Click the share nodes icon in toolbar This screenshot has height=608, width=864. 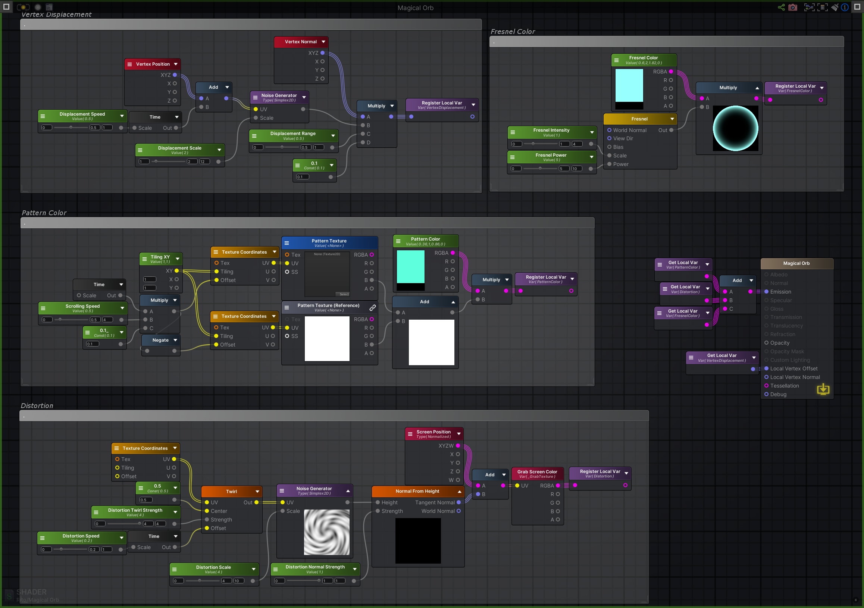[x=781, y=7]
